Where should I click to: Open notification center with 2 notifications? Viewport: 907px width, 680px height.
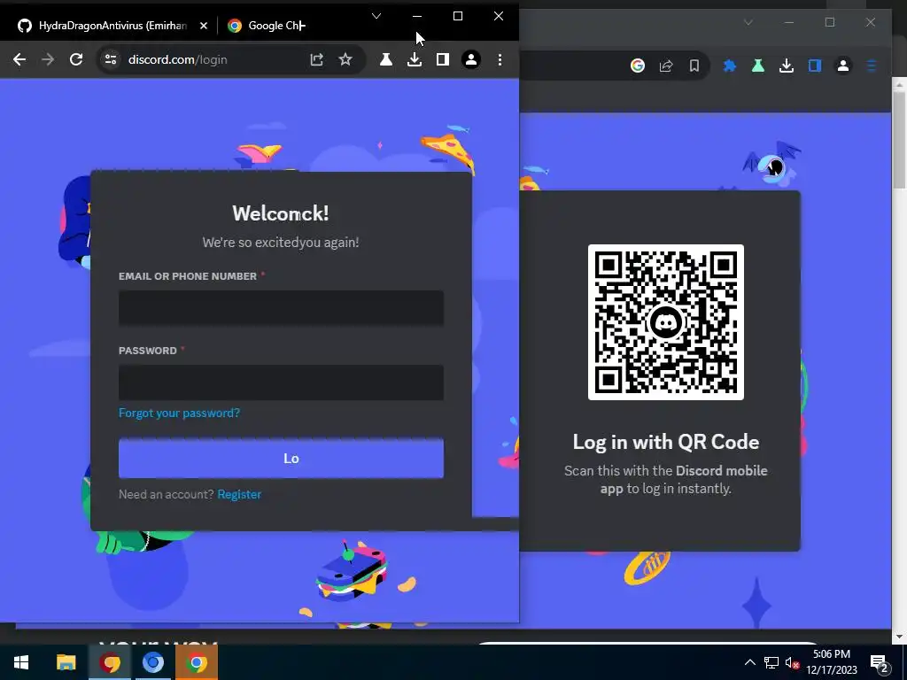880,664
